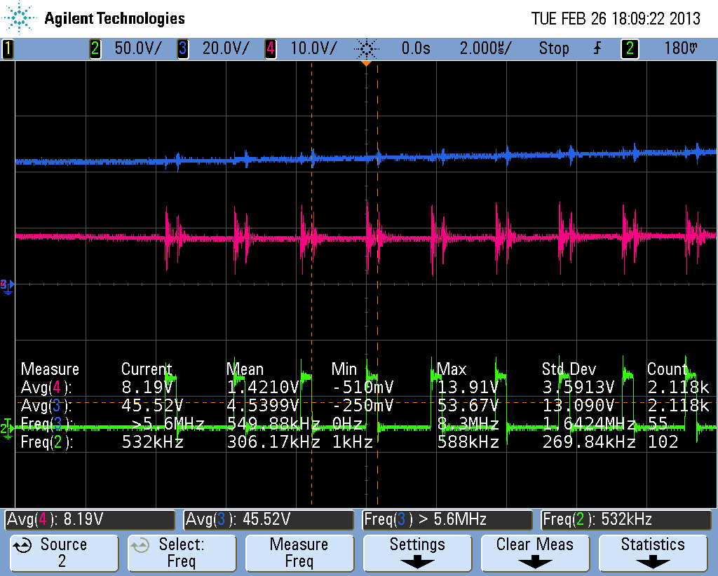Toggle the Stop run status indicator
This screenshot has width=718, height=576.
point(554,48)
